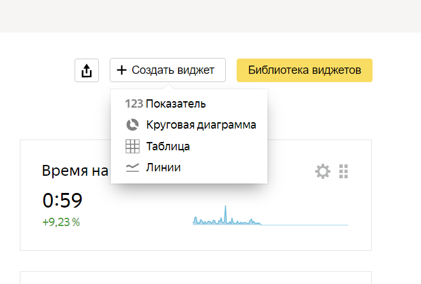Open the Создать виджет dropdown

point(168,70)
